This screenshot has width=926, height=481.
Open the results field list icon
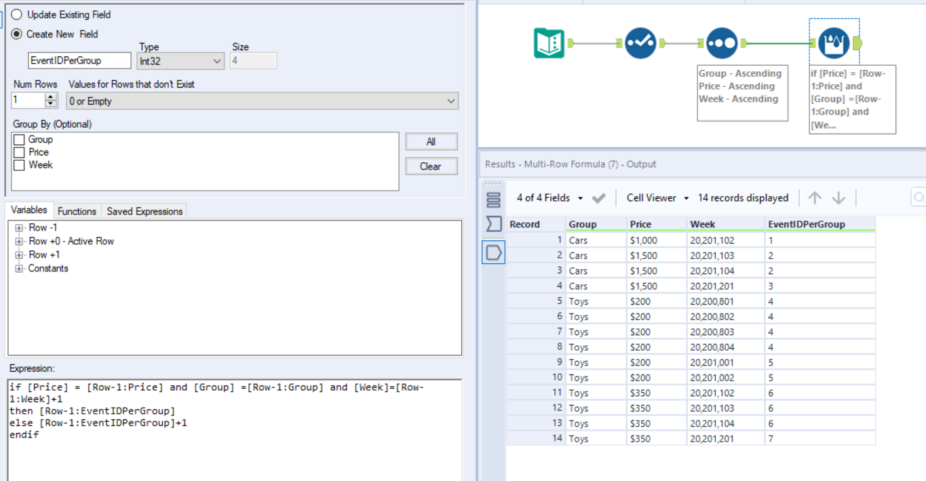(493, 200)
